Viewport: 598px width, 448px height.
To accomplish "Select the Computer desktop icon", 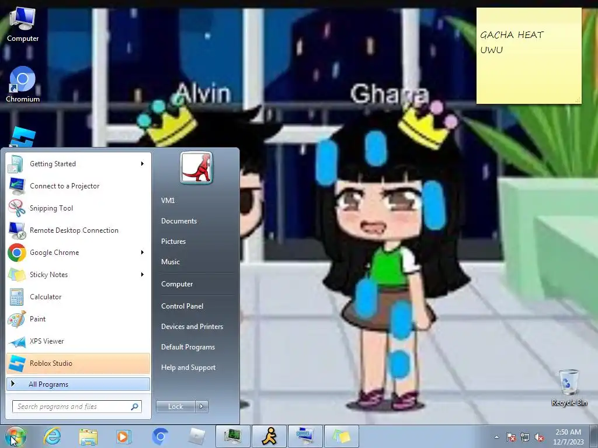I will point(23,25).
